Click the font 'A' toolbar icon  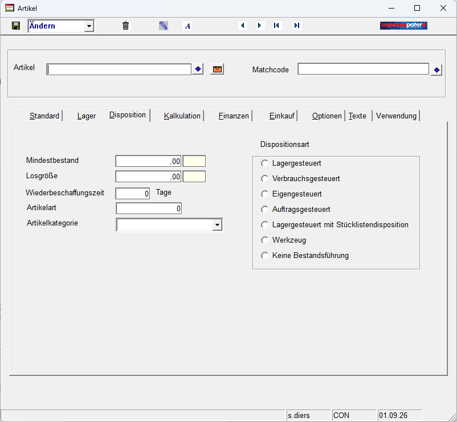(188, 26)
